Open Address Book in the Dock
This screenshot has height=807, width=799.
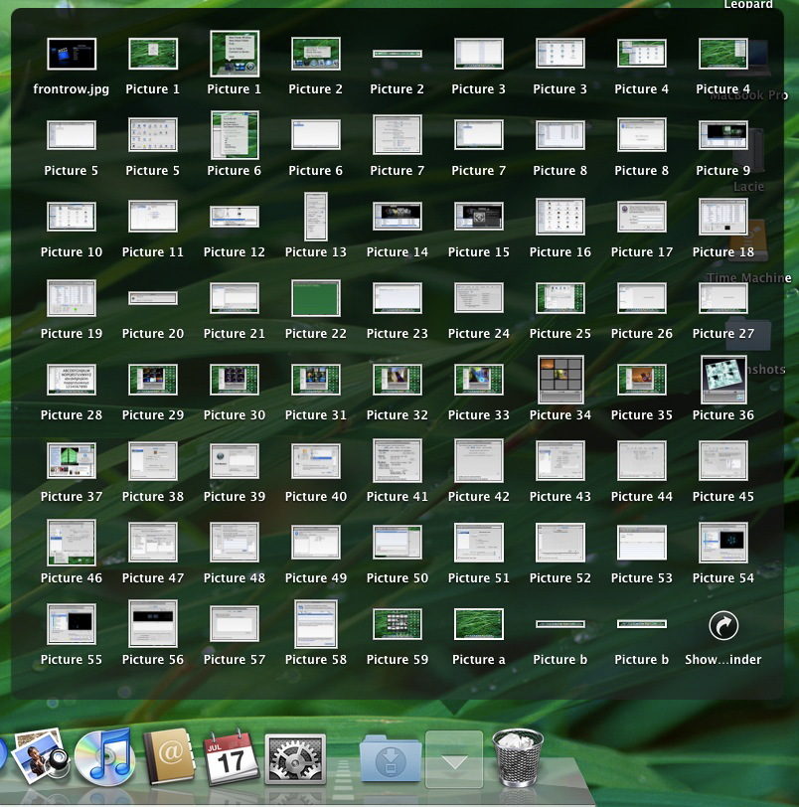tap(169, 756)
